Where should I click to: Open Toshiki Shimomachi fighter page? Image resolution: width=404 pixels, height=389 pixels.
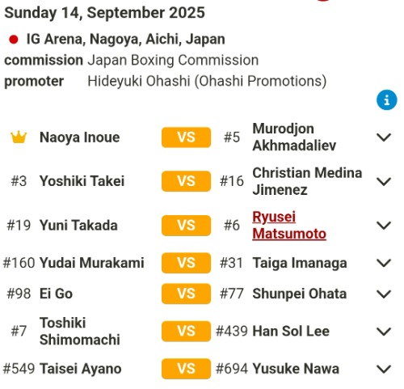[80, 332]
